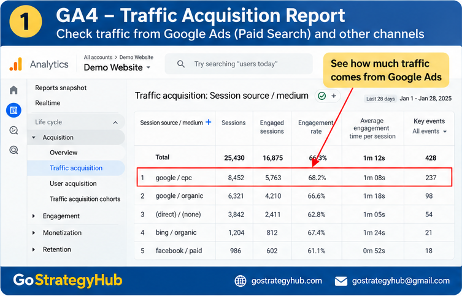462x296 pixels.
Task: Click the gostrategyhub@gmail.com email link
Action: click(401, 281)
